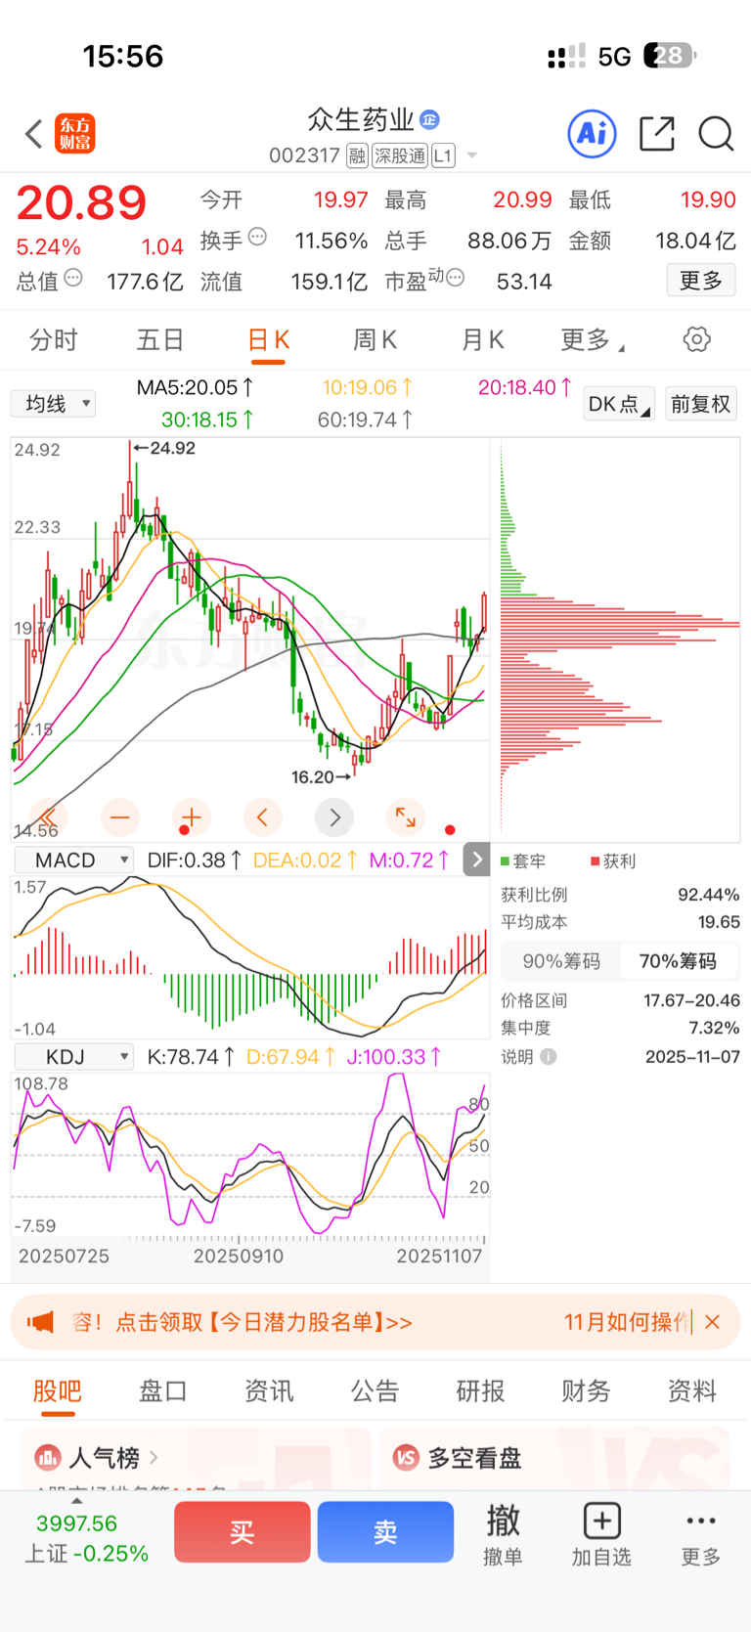Expand stock header dropdown arrow
This screenshot has width=751, height=1632.
tap(472, 155)
